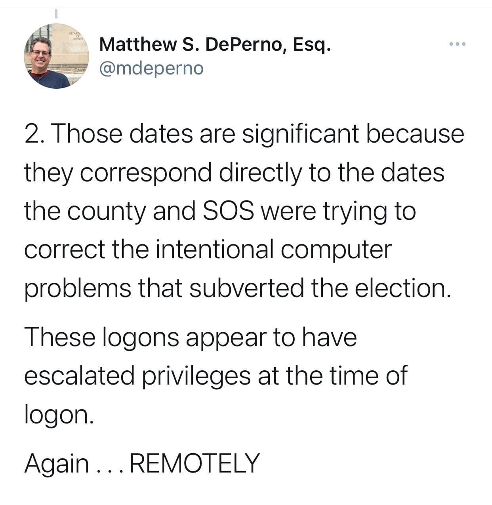492x505 pixels.
Task: Click the thread connector line above avatar
Action: pos(56,13)
